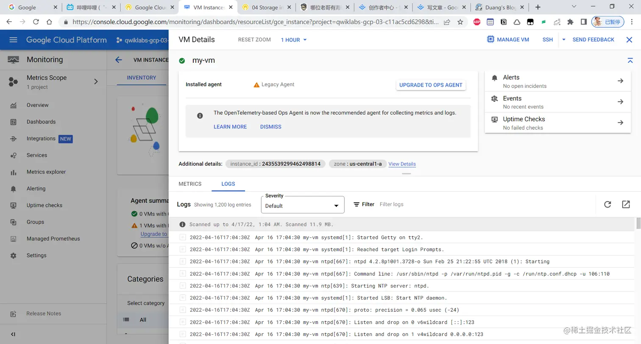The width and height of the screenshot is (641, 344).
Task: Click the Notion extension icon
Action: tap(504, 22)
